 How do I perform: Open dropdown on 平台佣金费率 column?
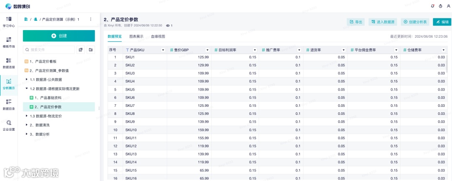pyautogui.click(x=396, y=50)
